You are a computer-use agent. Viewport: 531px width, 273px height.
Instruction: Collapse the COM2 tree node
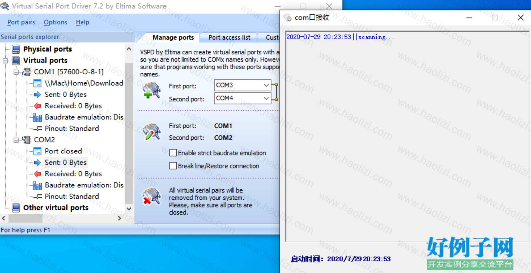tap(16, 140)
